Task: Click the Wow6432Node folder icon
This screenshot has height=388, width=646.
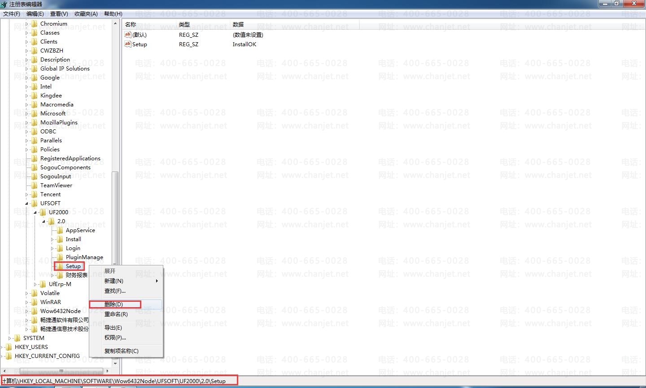Action: coord(34,311)
